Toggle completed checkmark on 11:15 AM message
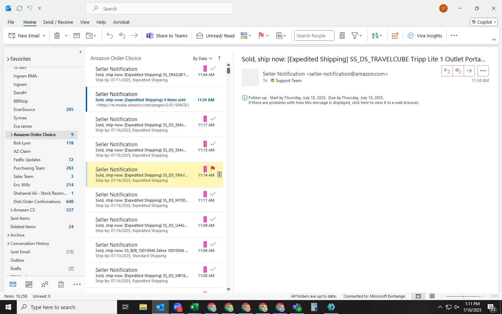Viewport: 502px width, 314px height. click(213, 144)
